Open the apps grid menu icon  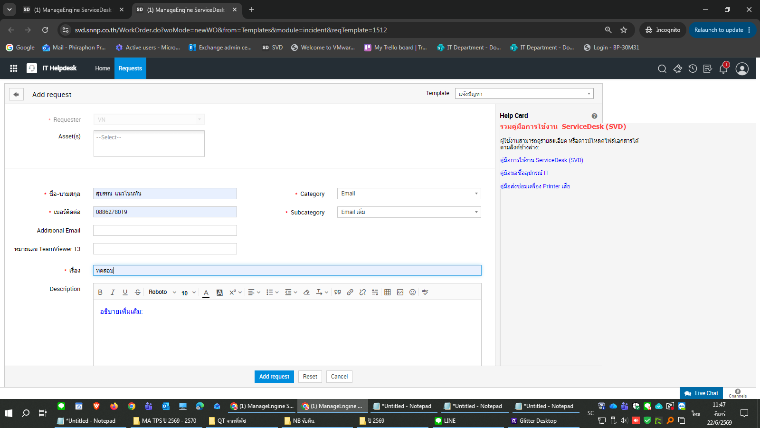point(14,68)
